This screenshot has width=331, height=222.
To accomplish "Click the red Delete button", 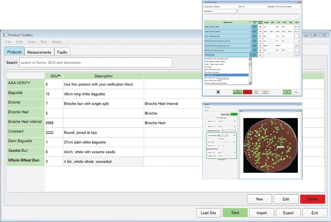I will pos(313,199).
